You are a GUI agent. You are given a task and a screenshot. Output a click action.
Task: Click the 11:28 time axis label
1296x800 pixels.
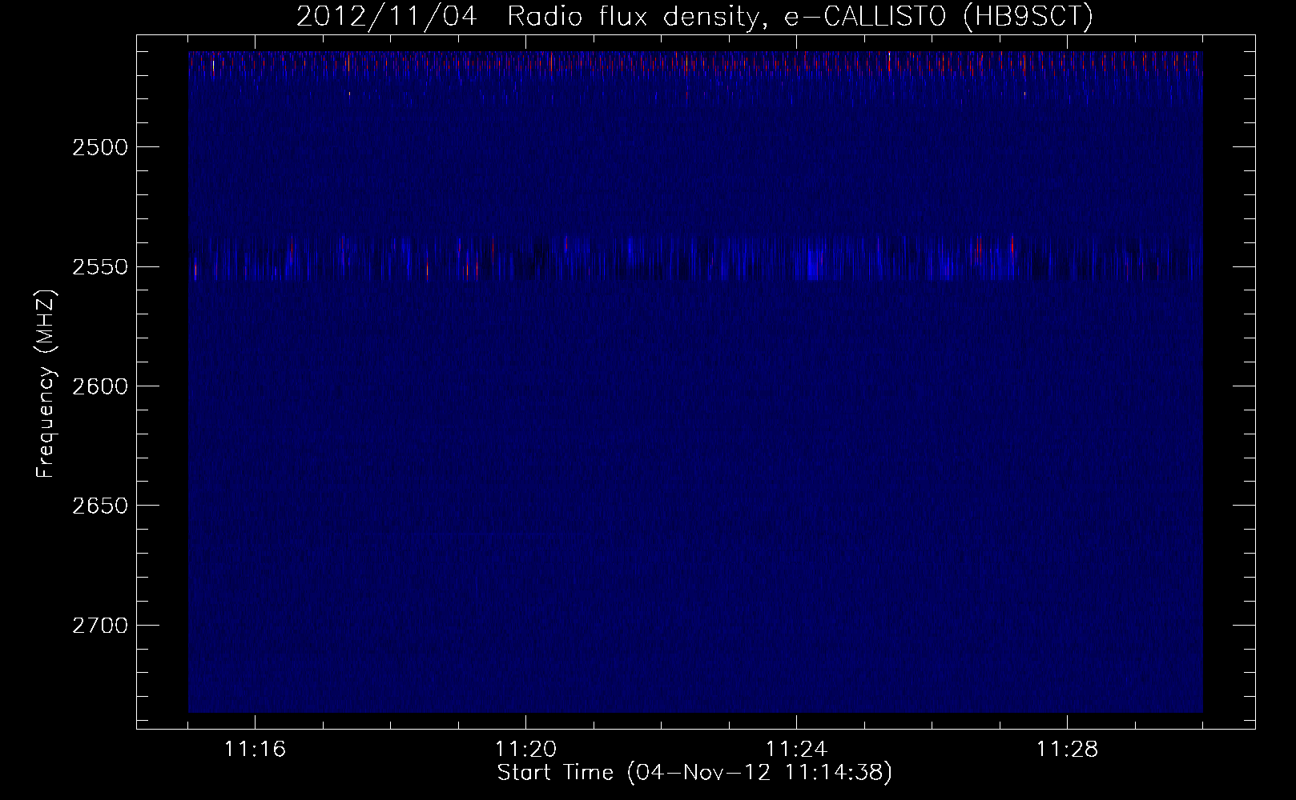click(1067, 750)
